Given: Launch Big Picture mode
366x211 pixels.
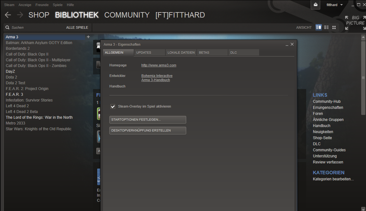Looking at the screenshot, I should tap(355, 23).
